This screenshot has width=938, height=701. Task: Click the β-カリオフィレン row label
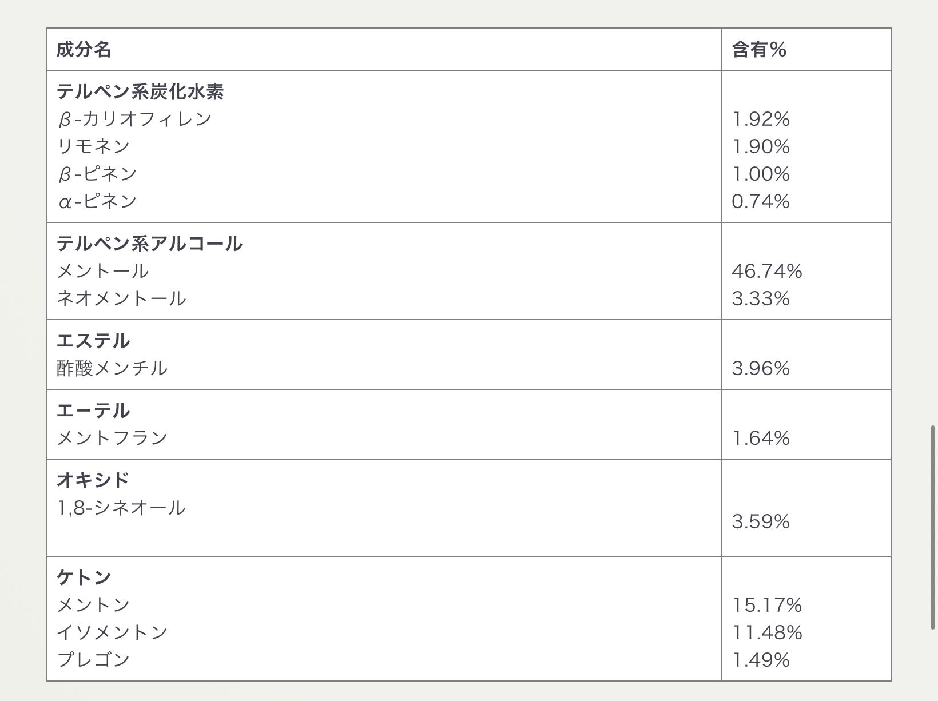click(x=135, y=119)
